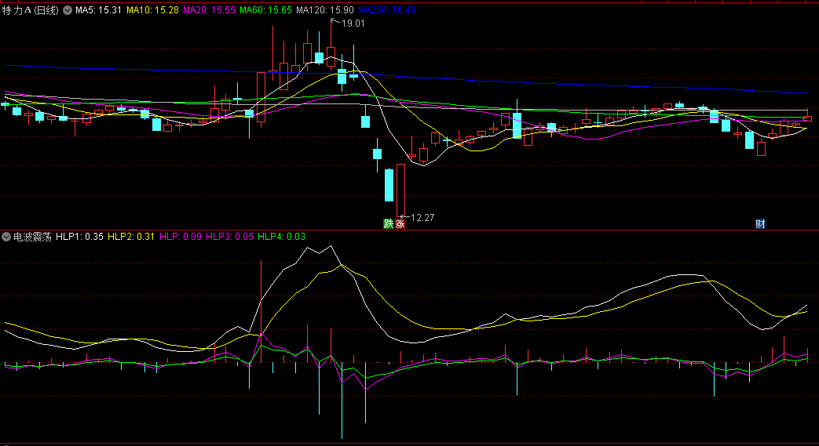The height and width of the screenshot is (446, 819).
Task: Click the tall red candle above 涨 marker
Action: coord(400,190)
